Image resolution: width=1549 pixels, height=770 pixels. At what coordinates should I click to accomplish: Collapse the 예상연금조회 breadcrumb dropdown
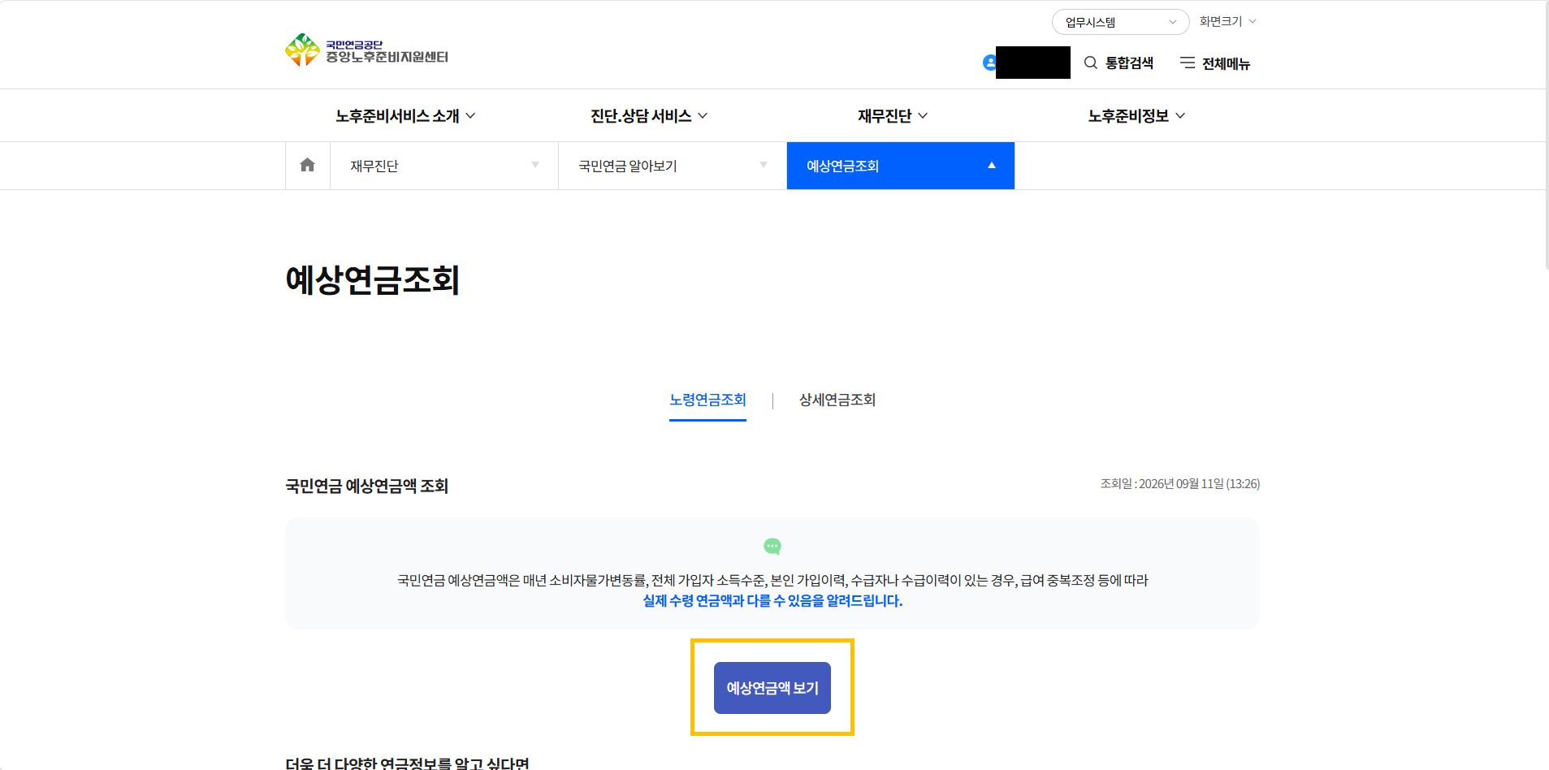coord(901,166)
